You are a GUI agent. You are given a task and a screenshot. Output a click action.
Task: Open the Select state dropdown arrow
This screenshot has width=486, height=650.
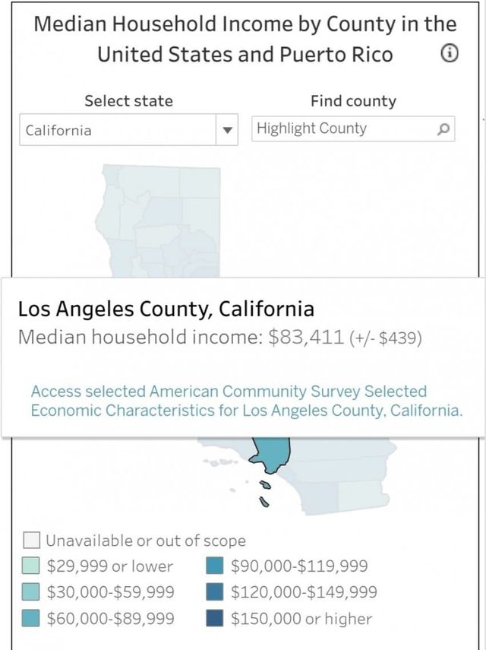pyautogui.click(x=226, y=130)
